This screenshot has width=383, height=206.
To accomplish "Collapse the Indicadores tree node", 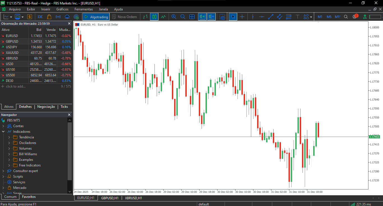I will (x=3, y=132).
